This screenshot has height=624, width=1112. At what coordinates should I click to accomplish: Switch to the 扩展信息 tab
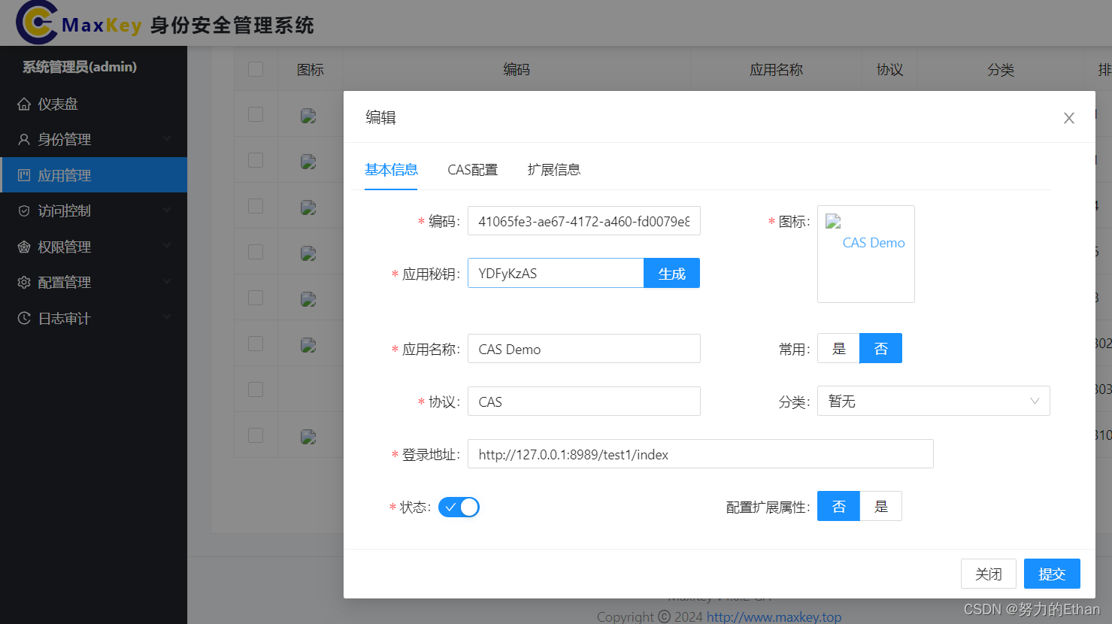click(x=554, y=170)
